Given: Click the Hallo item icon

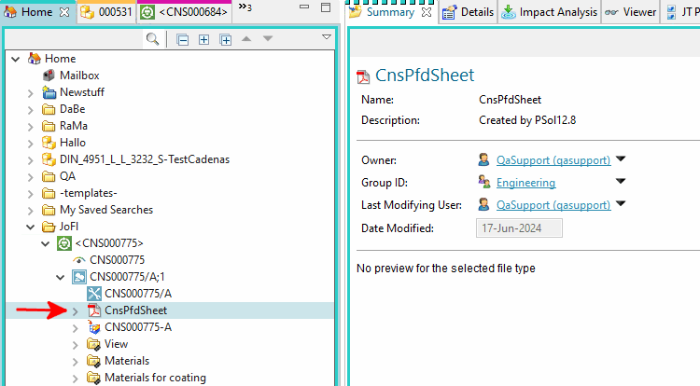Looking at the screenshot, I should pos(49,143).
